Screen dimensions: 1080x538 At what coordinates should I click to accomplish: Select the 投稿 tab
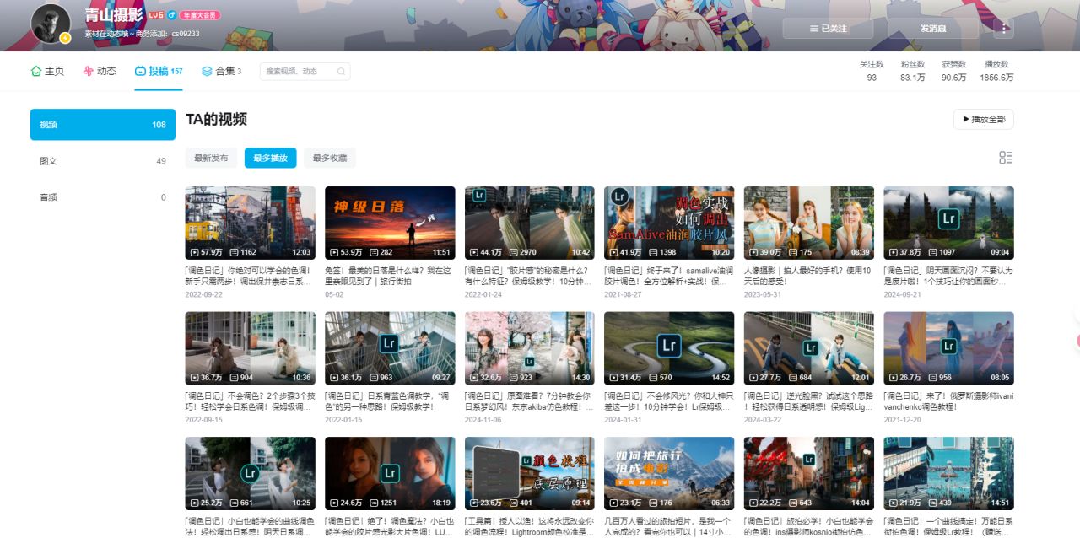(x=159, y=72)
